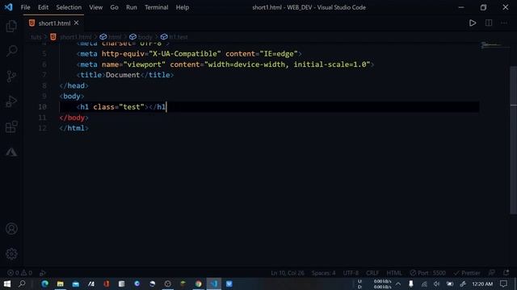
Task: Open the Source Control view
Action: [x=11, y=76]
